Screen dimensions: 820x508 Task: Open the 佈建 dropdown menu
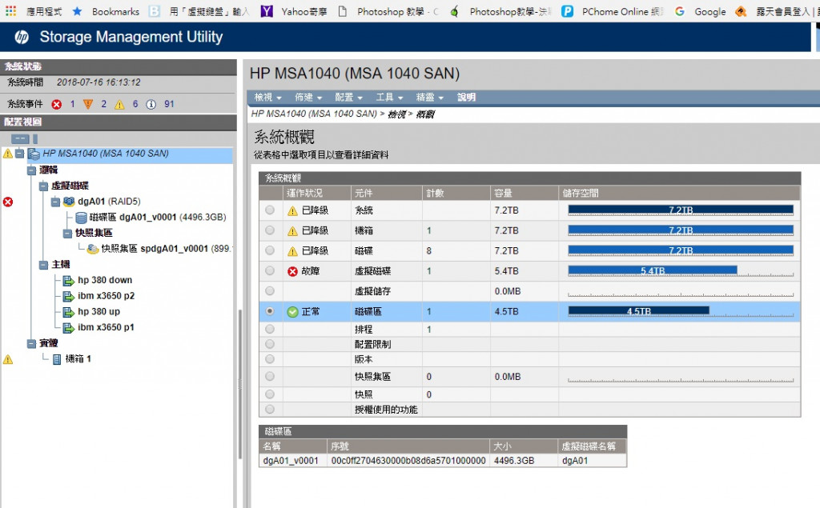308,98
